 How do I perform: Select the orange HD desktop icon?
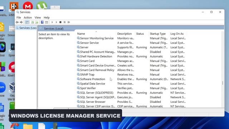[14, 6]
